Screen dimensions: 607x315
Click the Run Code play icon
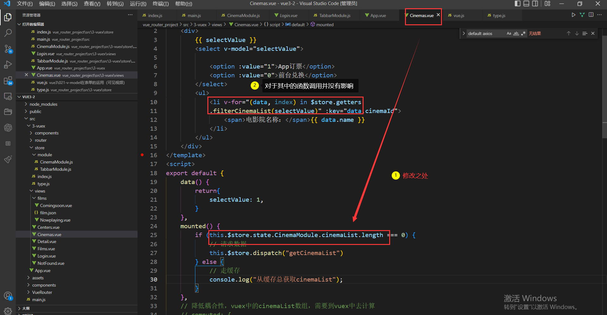[x=573, y=15]
